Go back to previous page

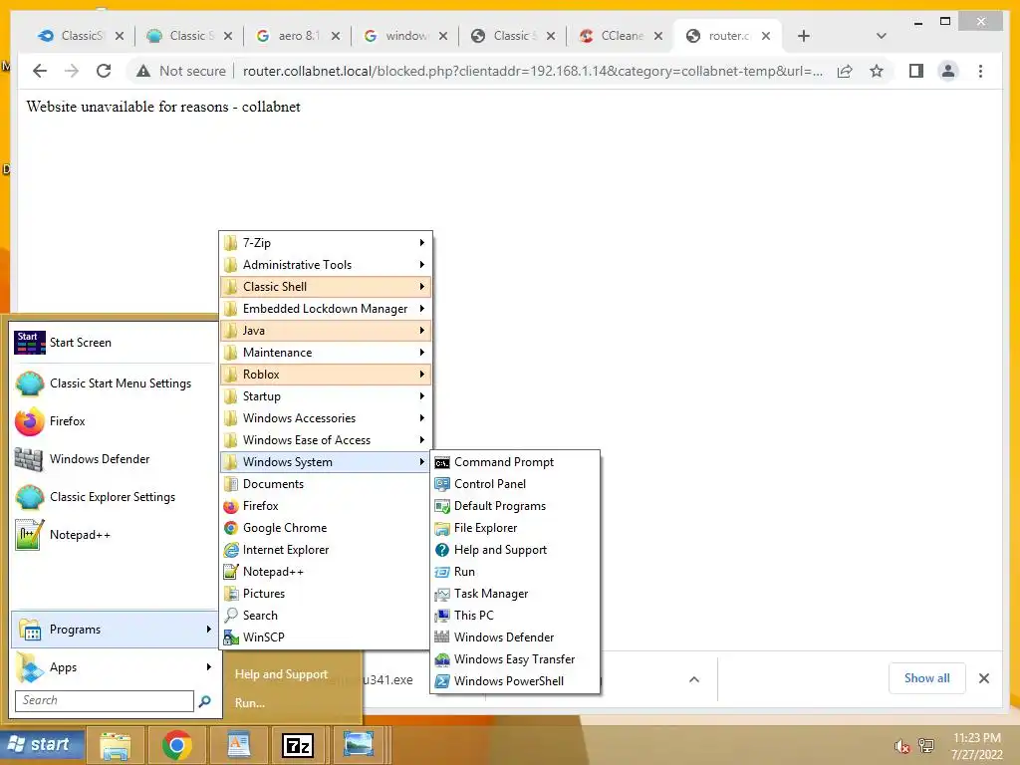tap(40, 71)
